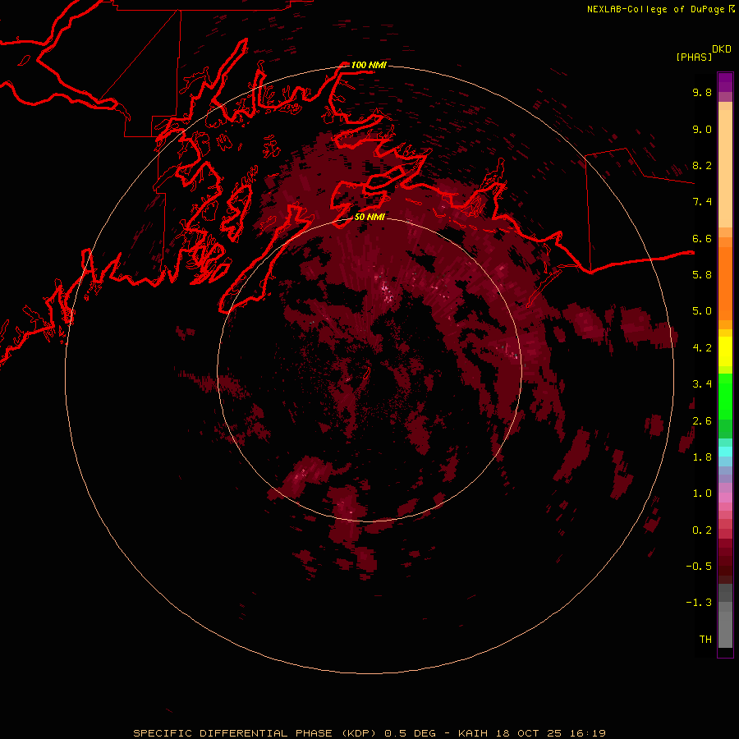
Task: Pick the bright green segment of color bar
Action: click(x=725, y=396)
